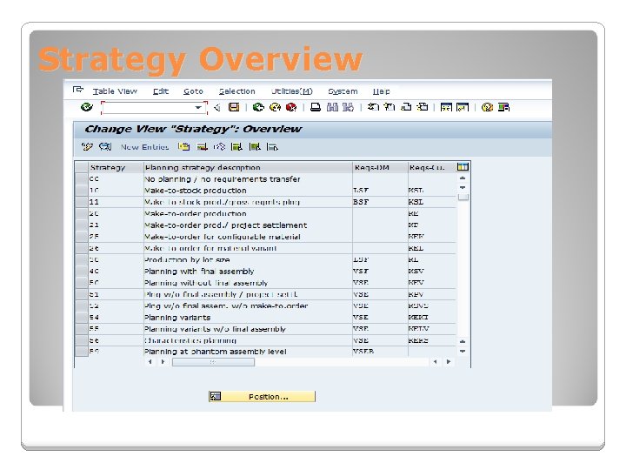This screenshot has width=626, height=470.
Task: Click the Deselect All icon
Action: point(272,147)
